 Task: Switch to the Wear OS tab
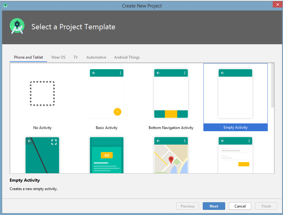click(58, 57)
